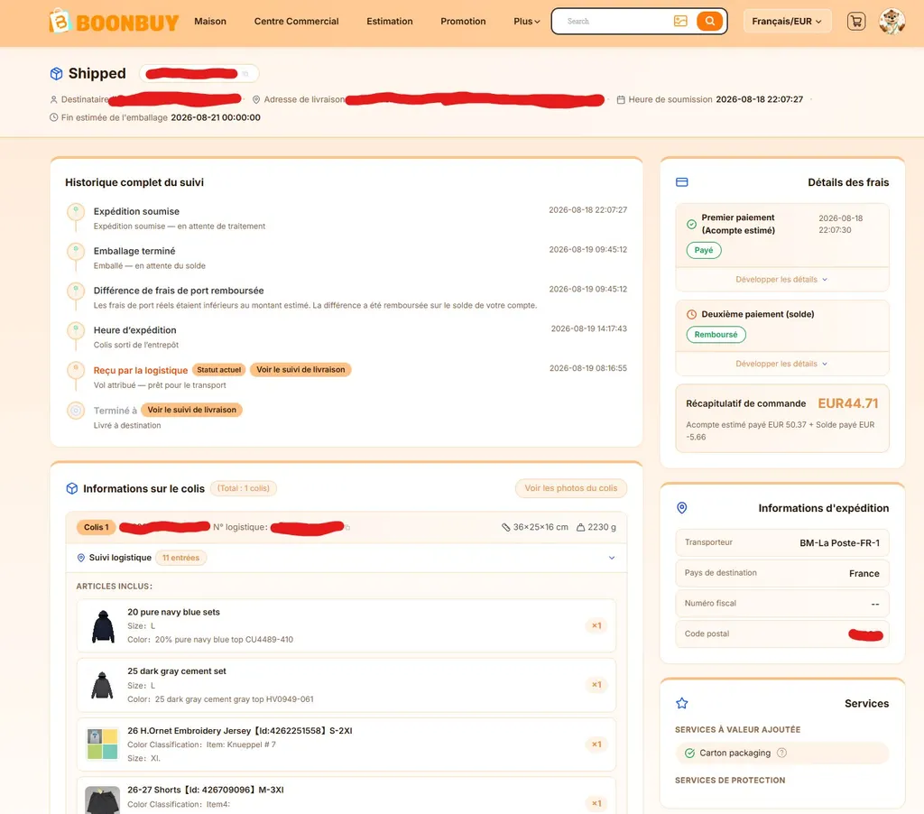Click the Premier paiement check circle icon

[692, 224]
